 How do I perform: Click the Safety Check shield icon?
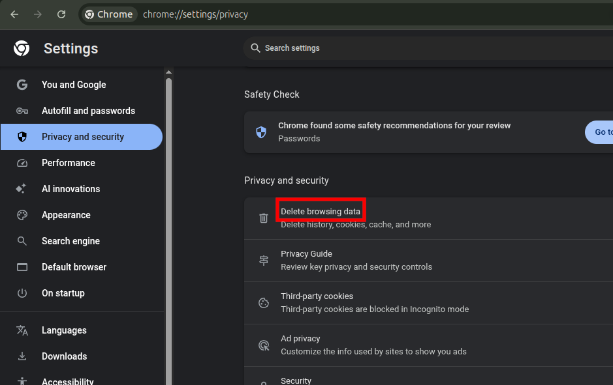[261, 132]
